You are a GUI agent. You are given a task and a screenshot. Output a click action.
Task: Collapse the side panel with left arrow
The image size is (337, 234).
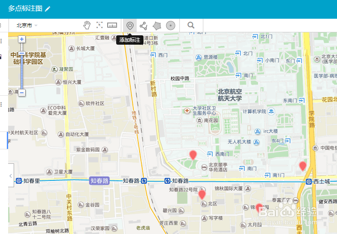point(11,176)
